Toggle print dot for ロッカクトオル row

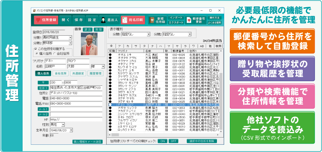pyautogui.click(x=110, y=130)
